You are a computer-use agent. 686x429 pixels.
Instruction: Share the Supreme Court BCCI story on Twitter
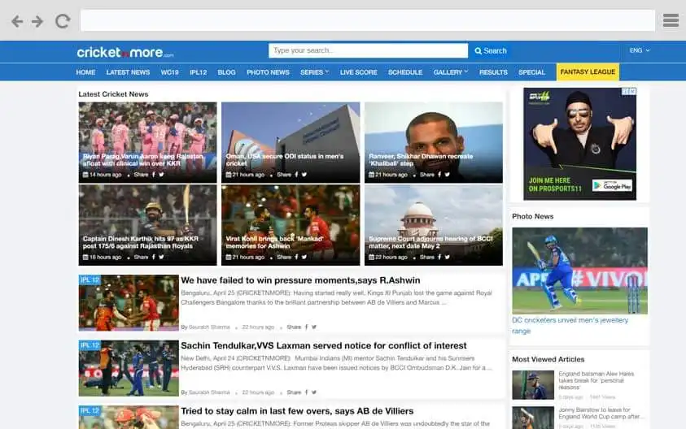point(447,258)
